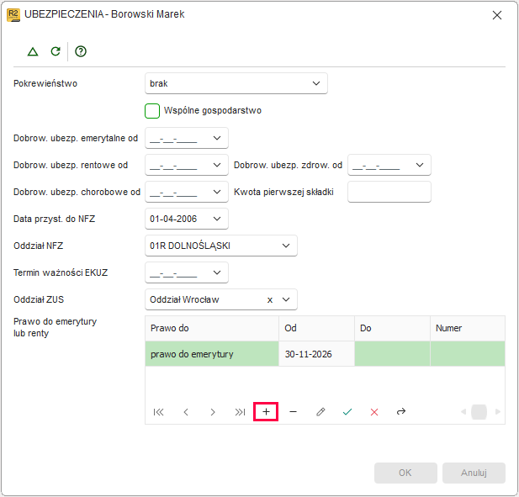The image size is (519, 497).
Task: Delete the selected record with minus icon
Action: 293,411
